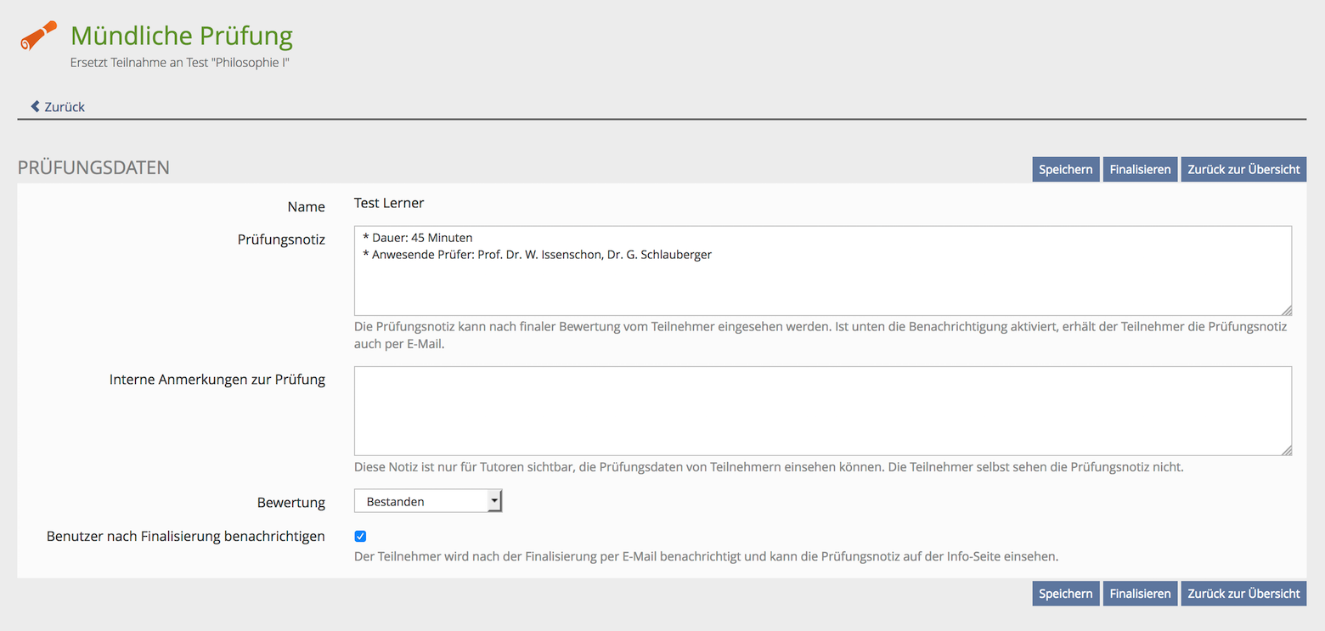This screenshot has height=631, width=1325.
Task: Click the Bewertung field label
Action: 290,502
